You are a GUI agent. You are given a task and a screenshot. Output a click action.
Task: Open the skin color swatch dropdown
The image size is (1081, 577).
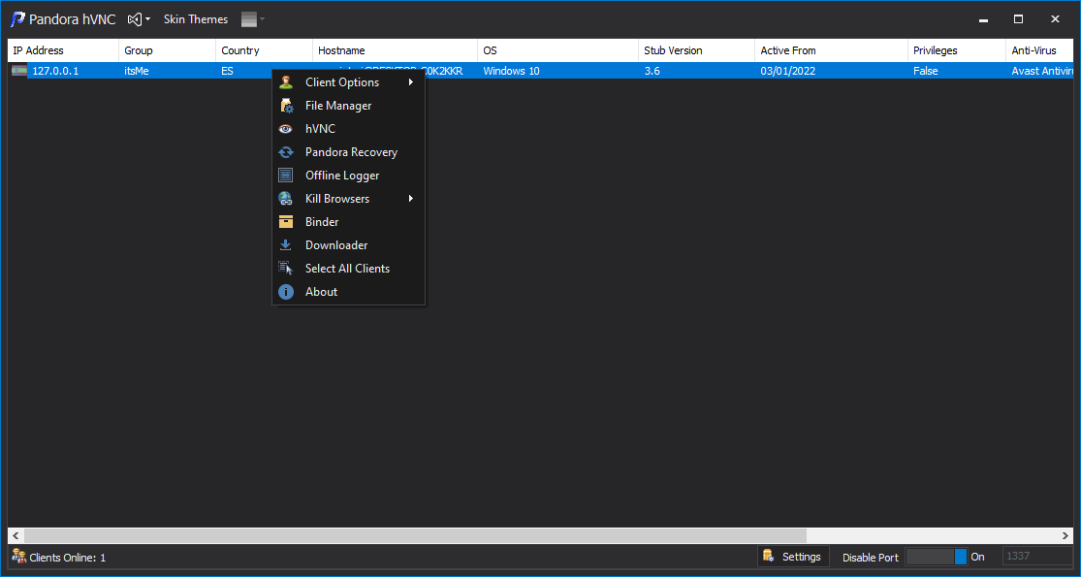pyautogui.click(x=253, y=19)
